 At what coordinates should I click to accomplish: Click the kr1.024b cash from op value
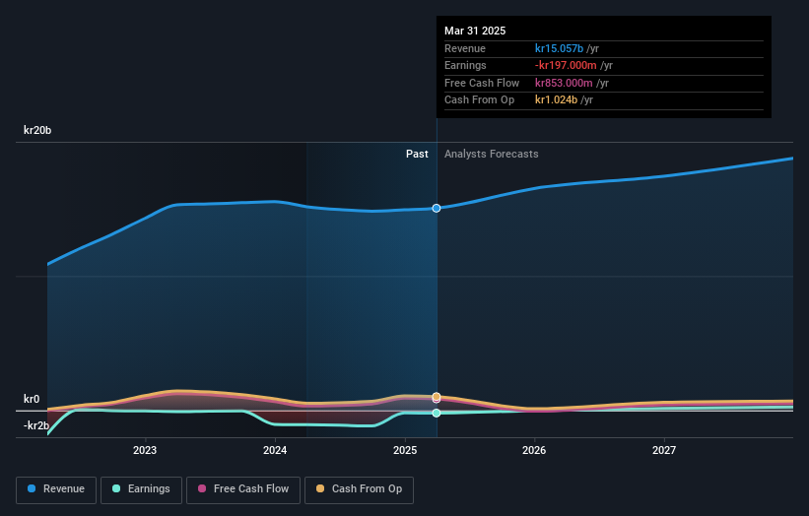[x=556, y=100]
